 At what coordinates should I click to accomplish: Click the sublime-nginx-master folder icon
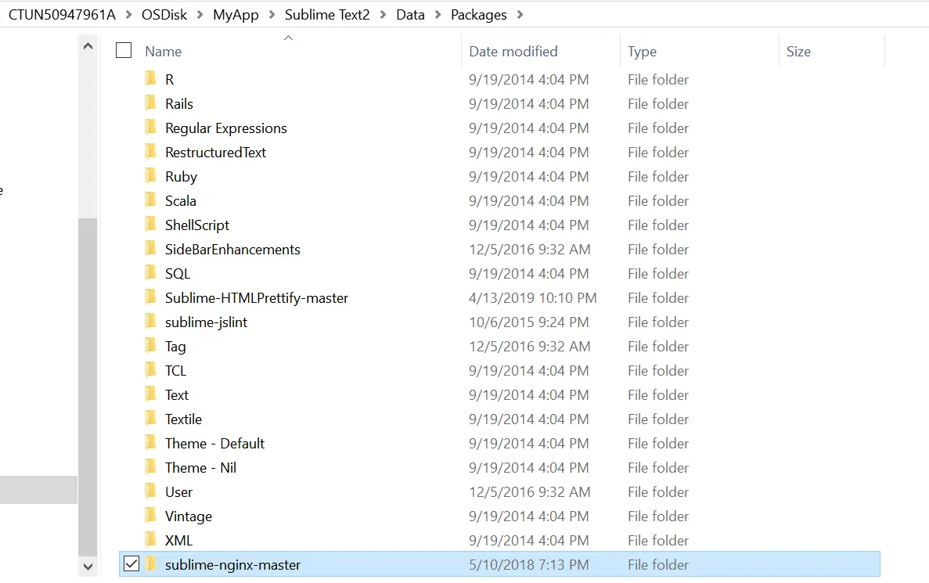pyautogui.click(x=150, y=564)
